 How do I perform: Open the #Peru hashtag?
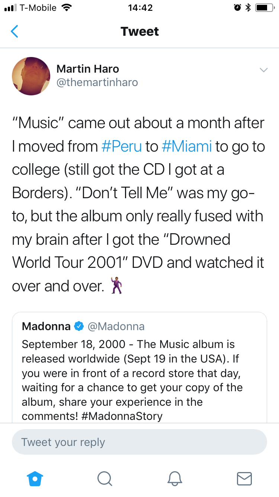pos(121,146)
